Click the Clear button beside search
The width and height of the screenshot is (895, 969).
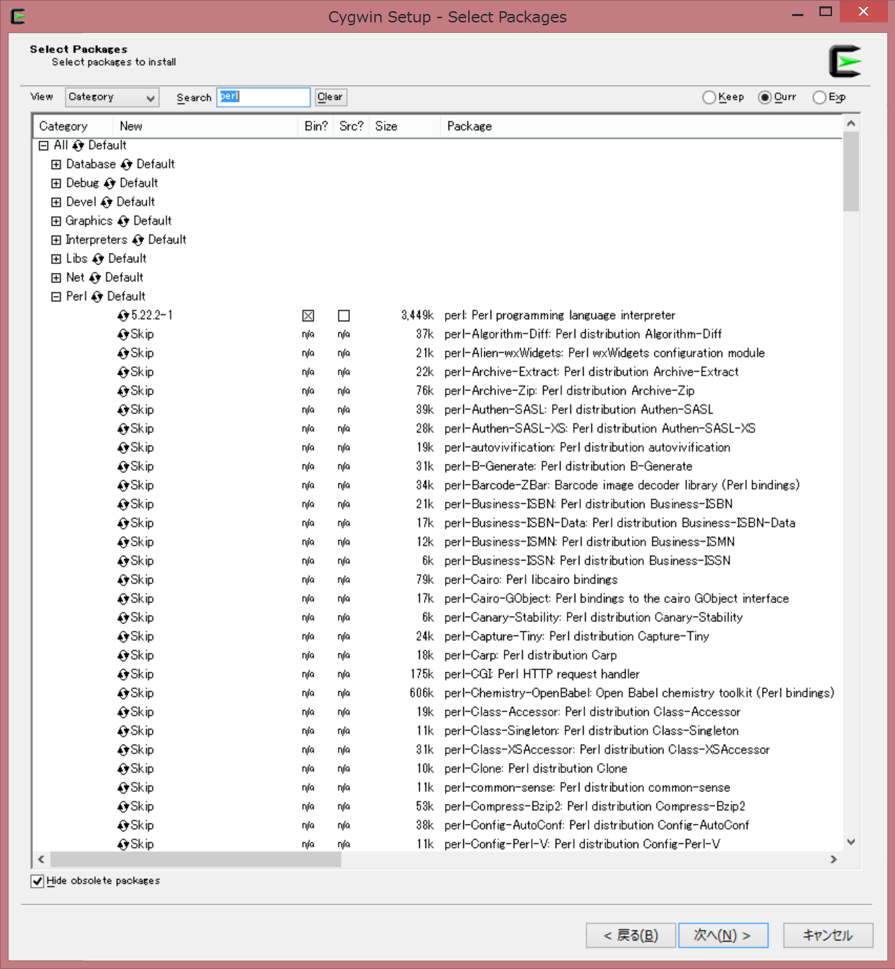click(x=330, y=97)
